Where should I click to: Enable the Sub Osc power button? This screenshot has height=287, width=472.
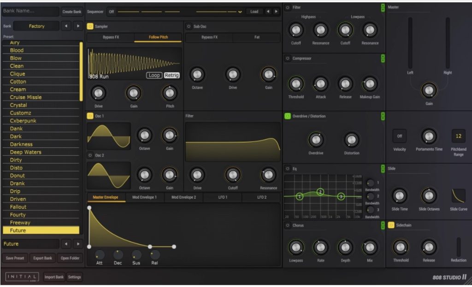pos(189,27)
